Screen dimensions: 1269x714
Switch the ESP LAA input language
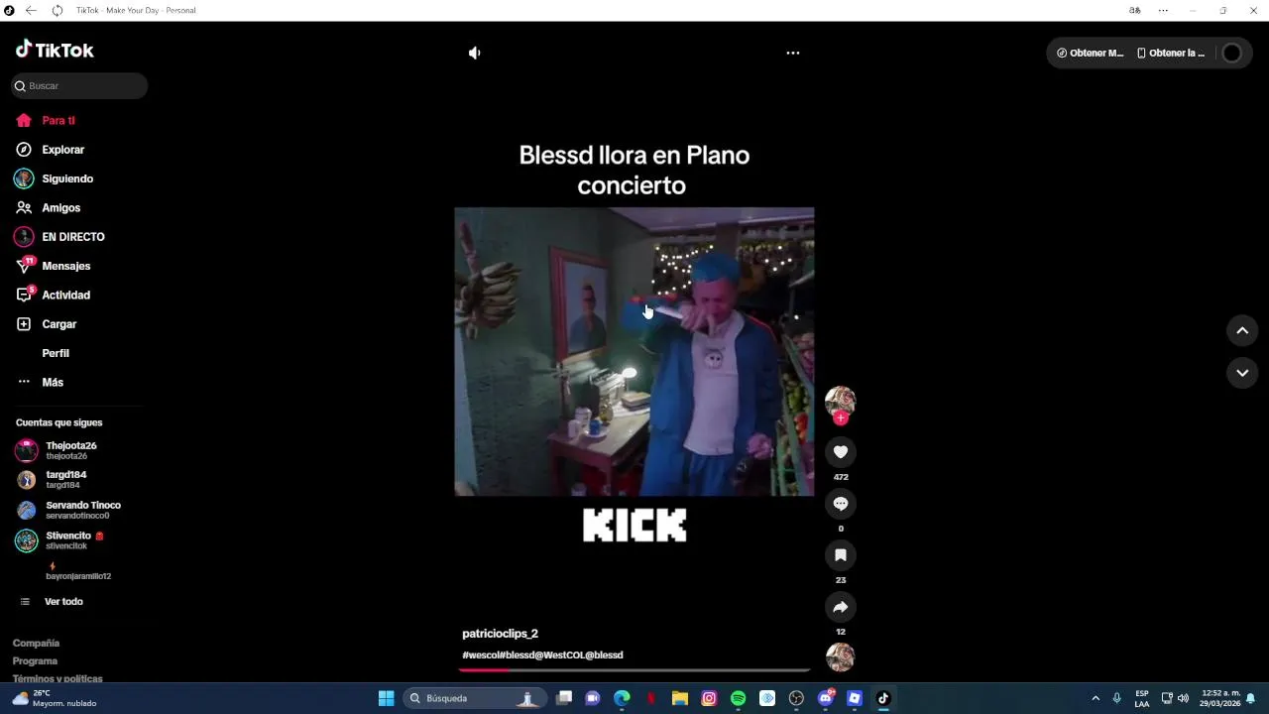coord(1142,698)
